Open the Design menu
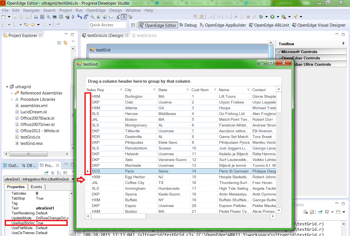 [x=116, y=10]
